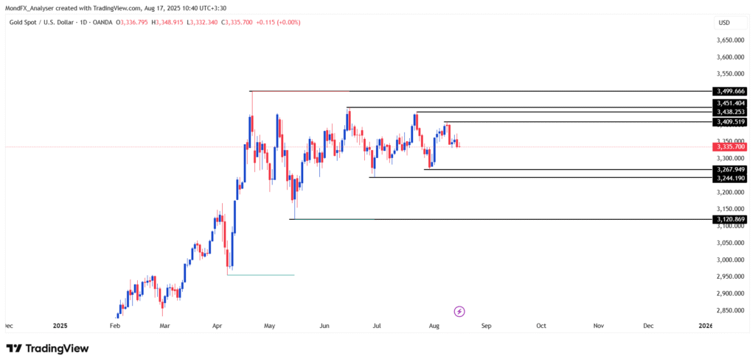Select the 3,409.519 price level label

[730, 122]
